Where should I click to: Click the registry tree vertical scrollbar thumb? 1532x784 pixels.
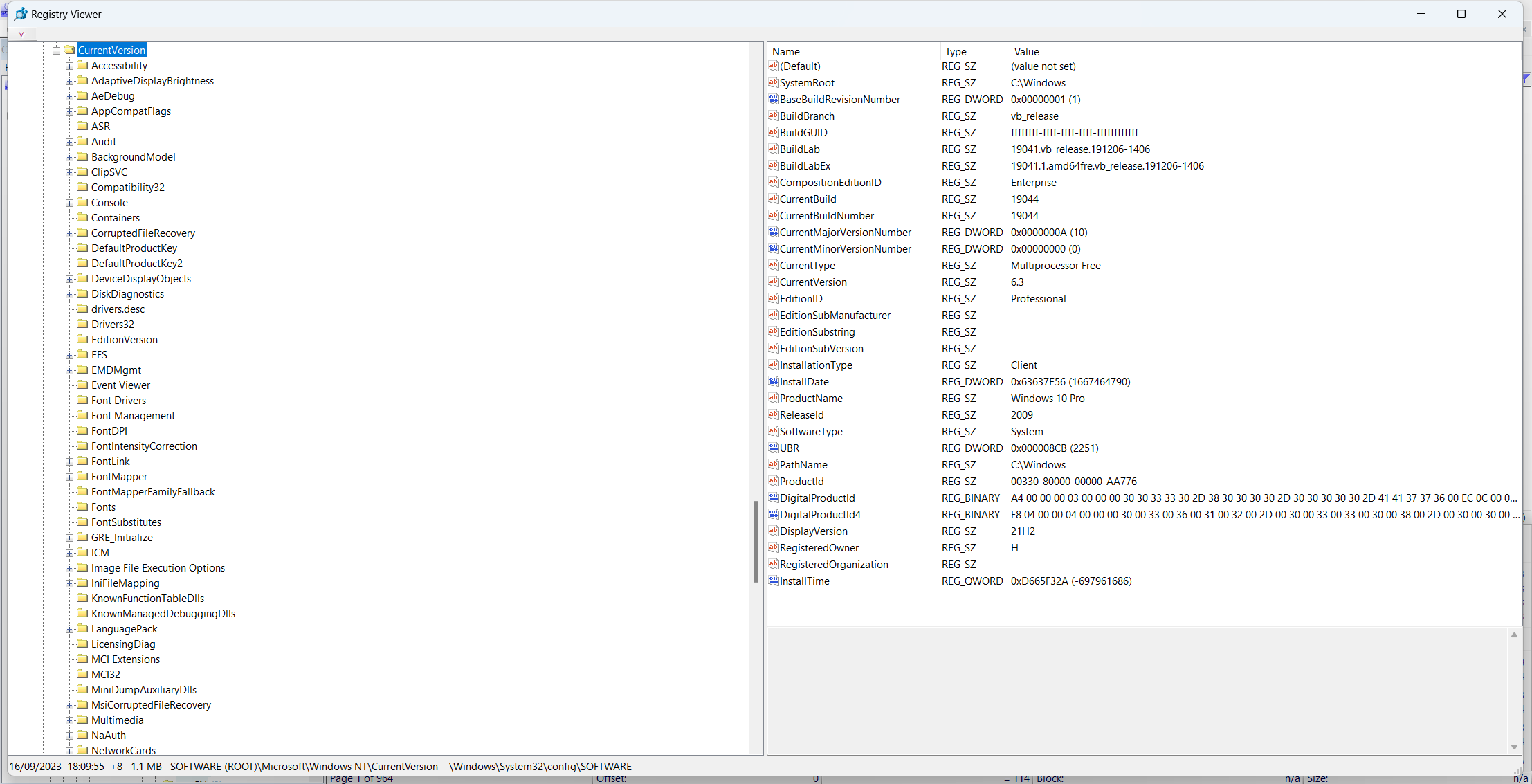coord(755,541)
